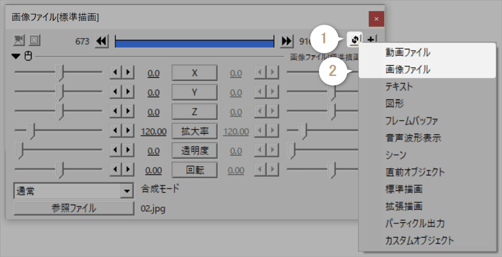
Task: Click the object type change icon
Action: pyautogui.click(x=354, y=40)
